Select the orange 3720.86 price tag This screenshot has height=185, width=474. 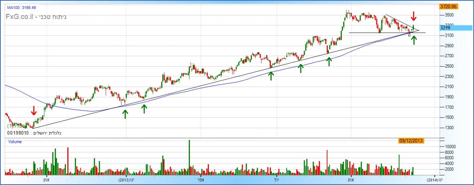[448, 6]
